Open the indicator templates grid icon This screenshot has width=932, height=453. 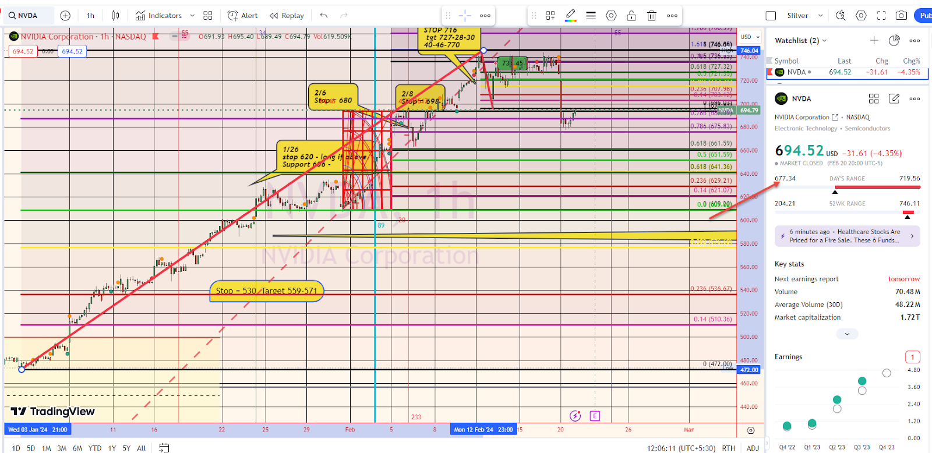(208, 16)
